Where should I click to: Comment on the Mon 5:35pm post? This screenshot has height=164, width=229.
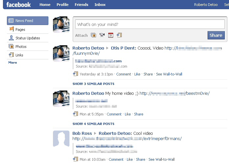[114, 114]
